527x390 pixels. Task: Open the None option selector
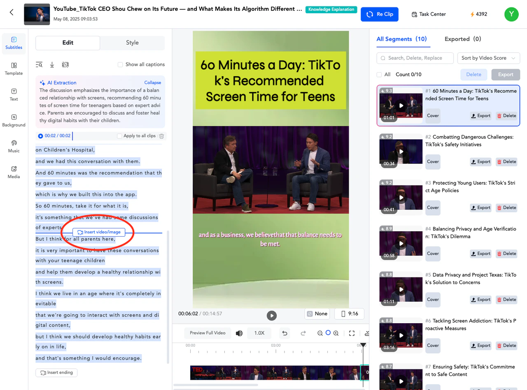click(x=317, y=314)
